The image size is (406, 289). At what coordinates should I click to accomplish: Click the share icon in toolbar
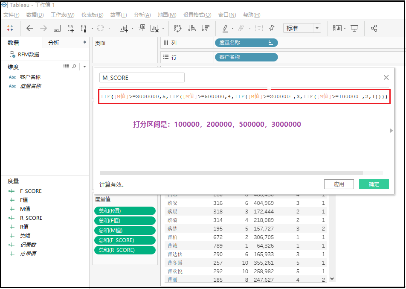374,28
